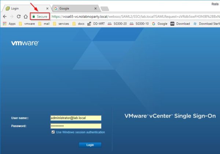The height and width of the screenshot is (154, 220).
Task: Click the Login button
Action: pos(90,145)
